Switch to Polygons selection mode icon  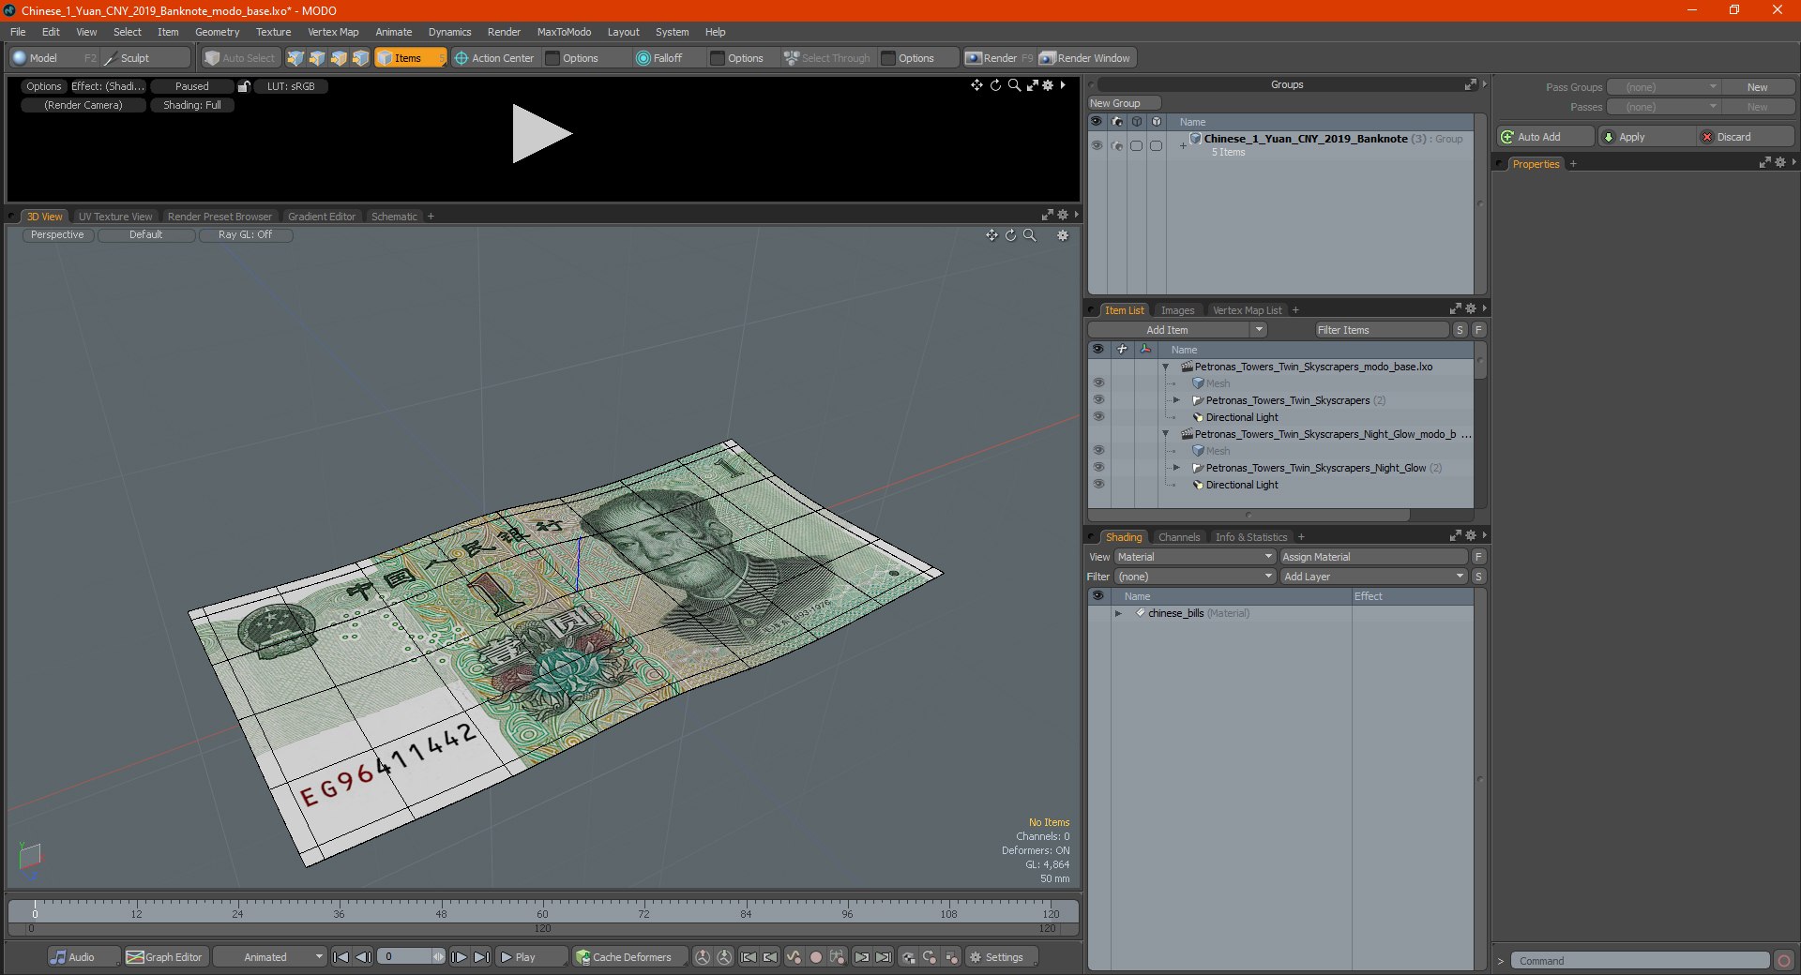(339, 58)
